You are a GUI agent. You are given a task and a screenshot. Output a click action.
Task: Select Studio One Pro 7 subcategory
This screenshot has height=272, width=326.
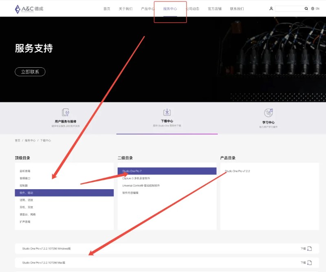[167, 171]
